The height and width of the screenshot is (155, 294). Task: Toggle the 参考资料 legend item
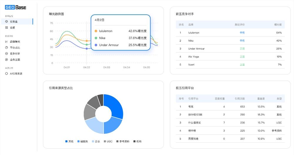tap(123, 141)
